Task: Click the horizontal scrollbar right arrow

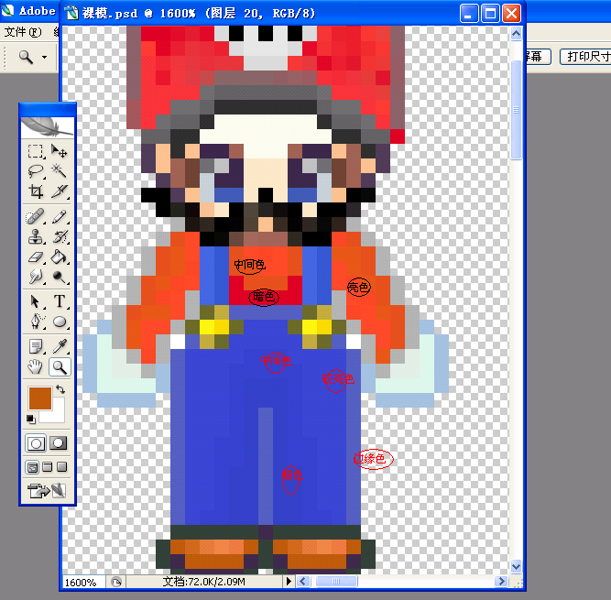Action: pyautogui.click(x=501, y=582)
